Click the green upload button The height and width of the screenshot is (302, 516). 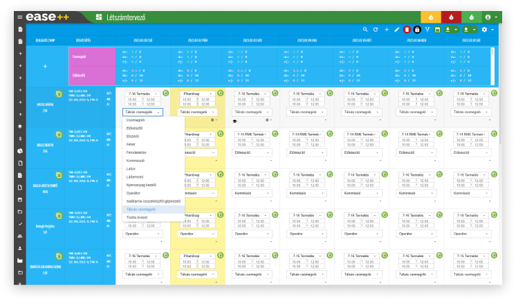[x=466, y=30]
